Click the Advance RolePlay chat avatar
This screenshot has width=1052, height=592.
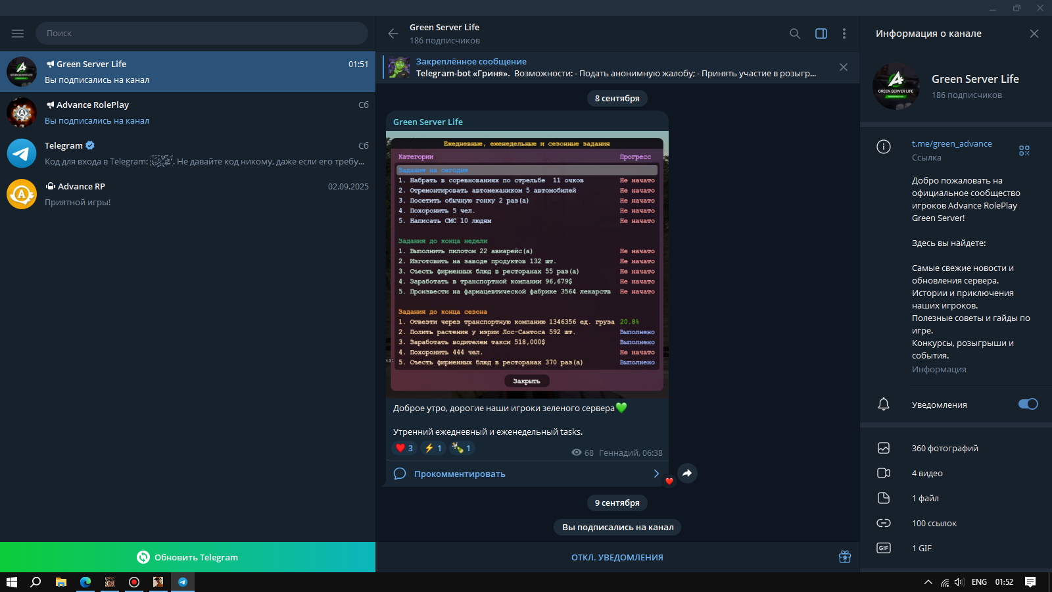pos(22,112)
